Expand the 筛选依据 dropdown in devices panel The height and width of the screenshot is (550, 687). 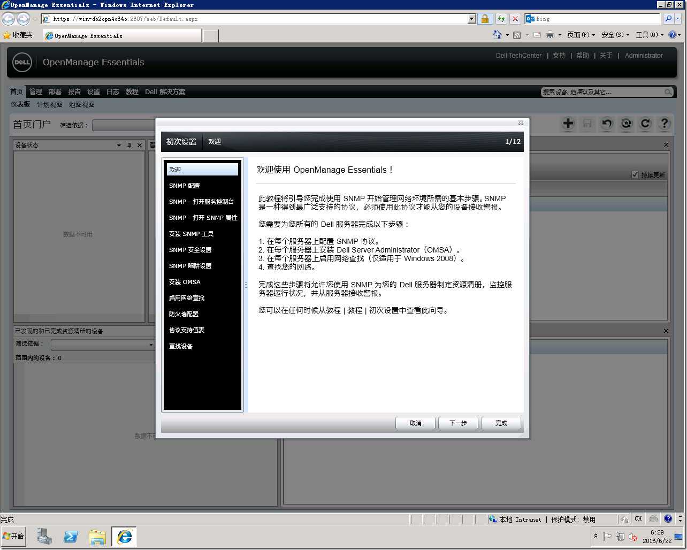coord(151,345)
